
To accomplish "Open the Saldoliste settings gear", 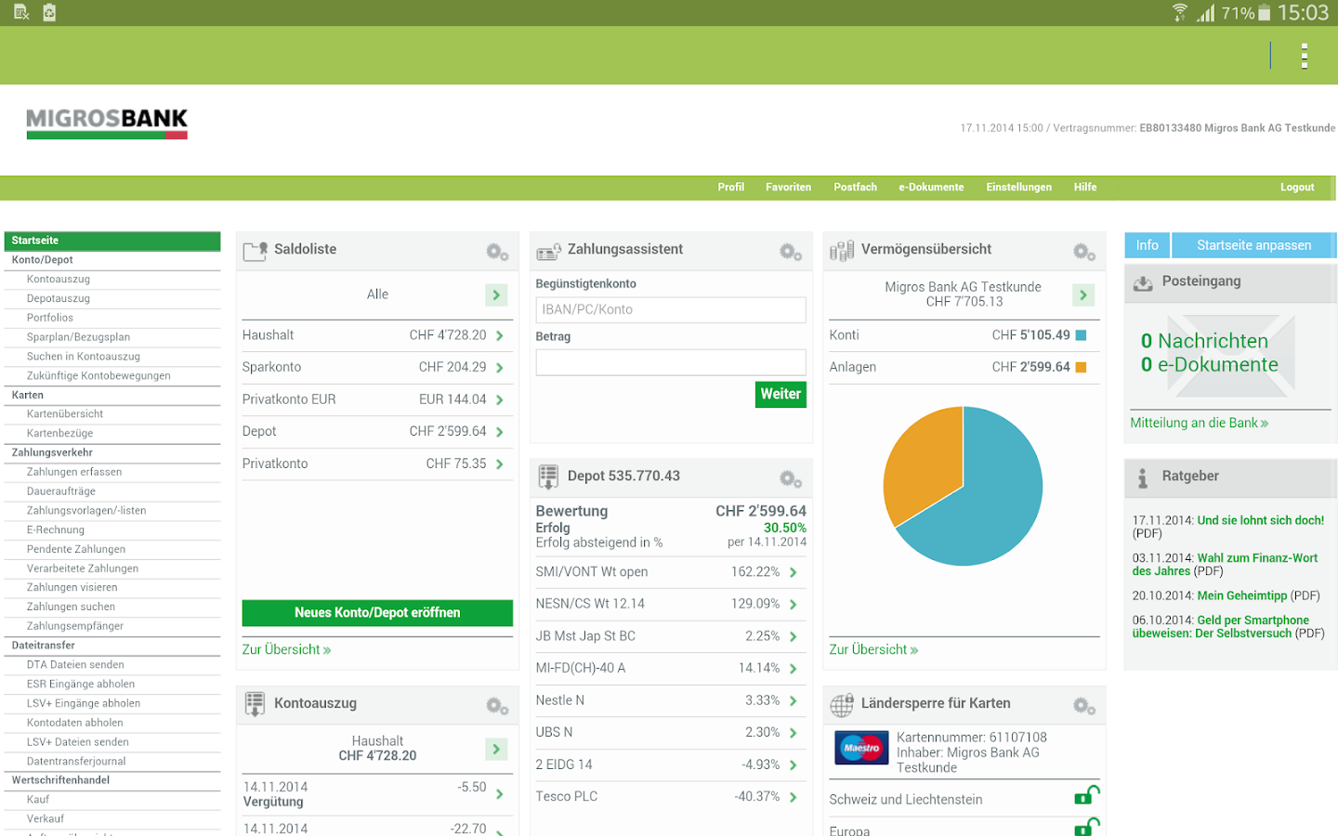I will click(497, 252).
